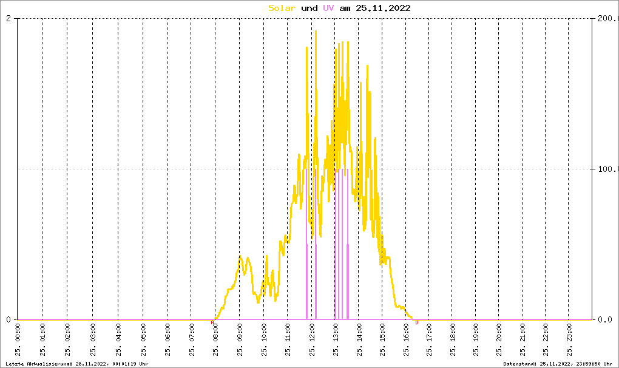The width and height of the screenshot is (619, 368).
Task: Click the time label '25. 20:00'
Action: coord(499,340)
